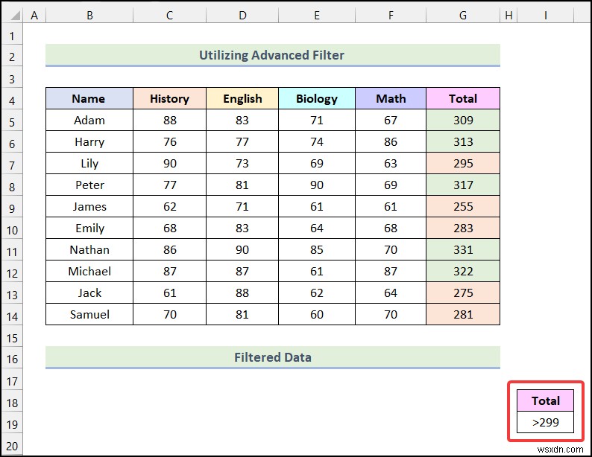Select Jack's English score 88
Viewport: 592px width, 457px height.
click(242, 293)
